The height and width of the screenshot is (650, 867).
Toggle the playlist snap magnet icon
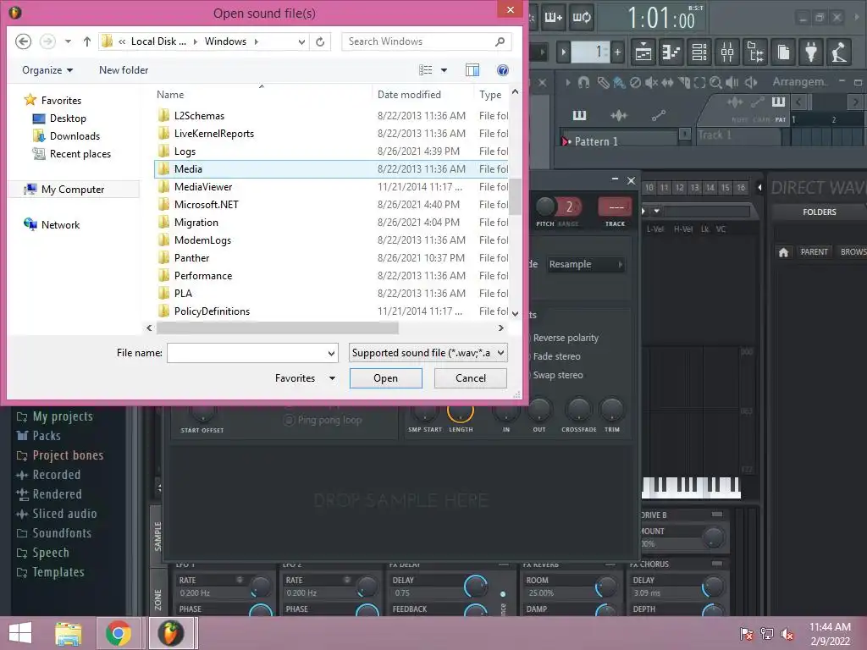[583, 83]
